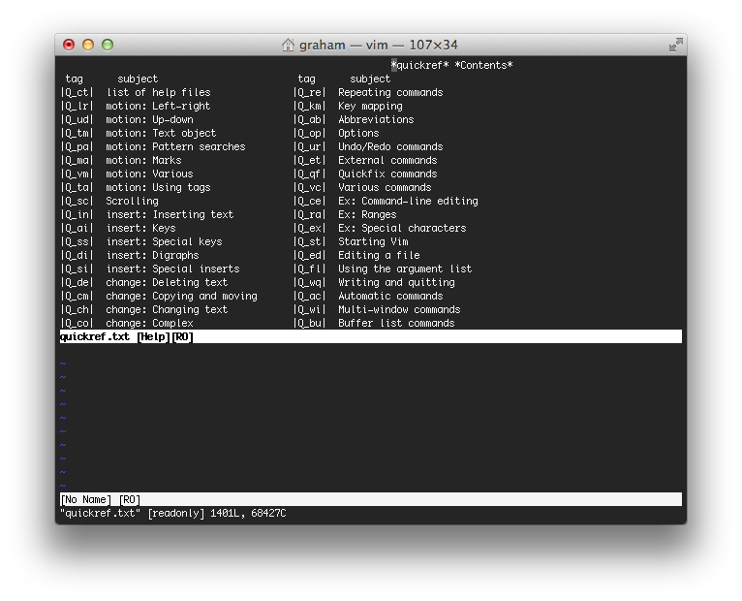Follow the |Q_lr| Left-right motion tag

click(77, 106)
